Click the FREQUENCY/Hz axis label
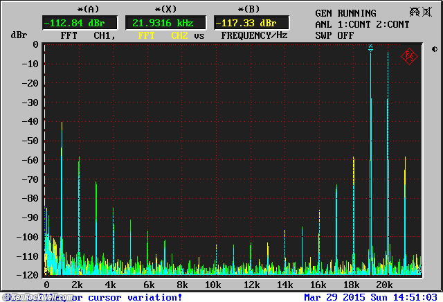The image size is (443, 302). (254, 35)
